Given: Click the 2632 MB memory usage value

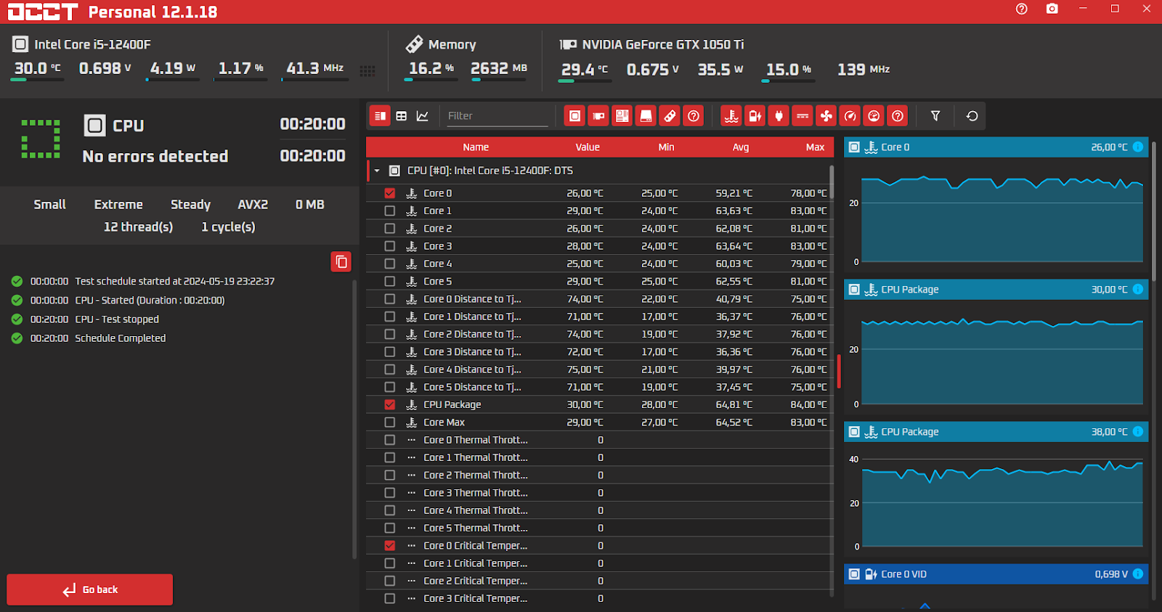Looking at the screenshot, I should [499, 68].
